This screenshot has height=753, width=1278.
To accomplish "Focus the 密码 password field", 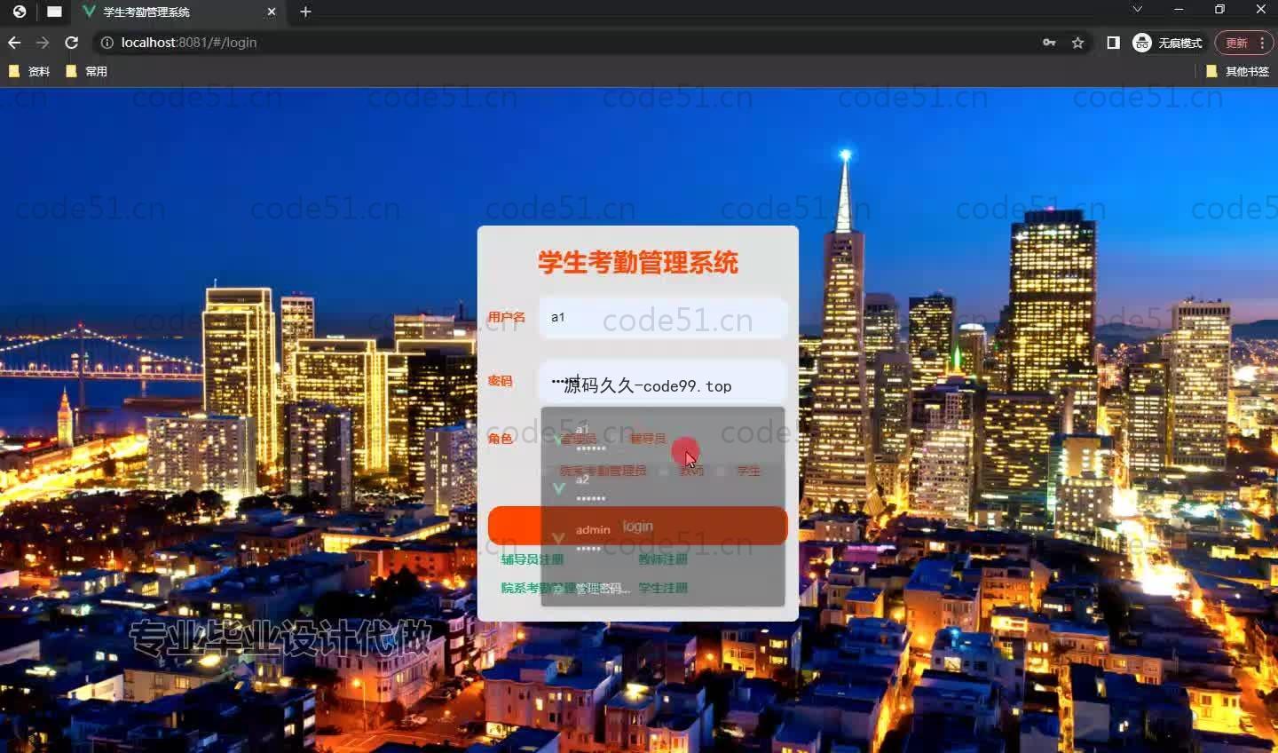I will tap(663, 381).
